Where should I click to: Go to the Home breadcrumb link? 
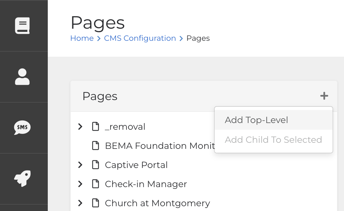(82, 38)
